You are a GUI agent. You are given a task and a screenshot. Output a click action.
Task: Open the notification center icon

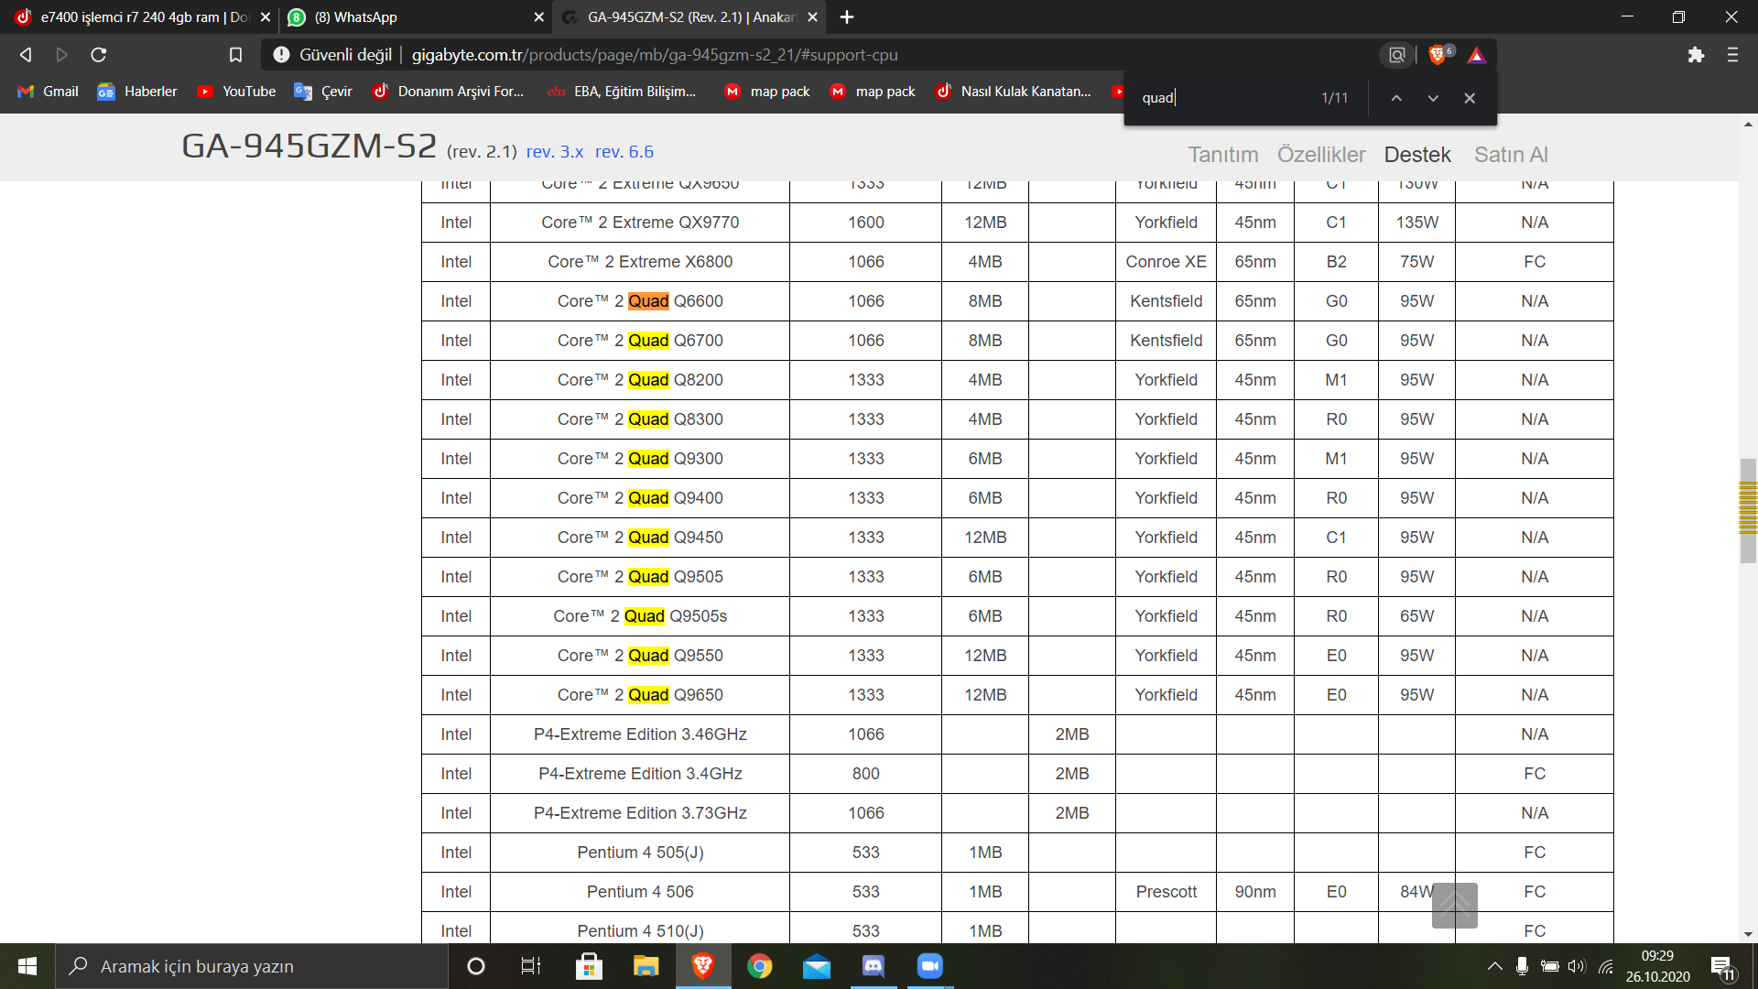pos(1722,967)
